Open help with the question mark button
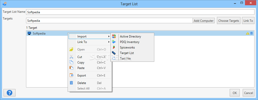Image resolution: width=258 pixels, height=100 pixels. click(x=9, y=93)
